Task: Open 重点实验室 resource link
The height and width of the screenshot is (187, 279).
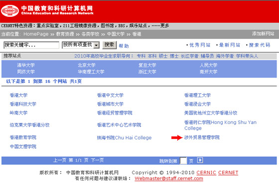Action: coord(47,26)
